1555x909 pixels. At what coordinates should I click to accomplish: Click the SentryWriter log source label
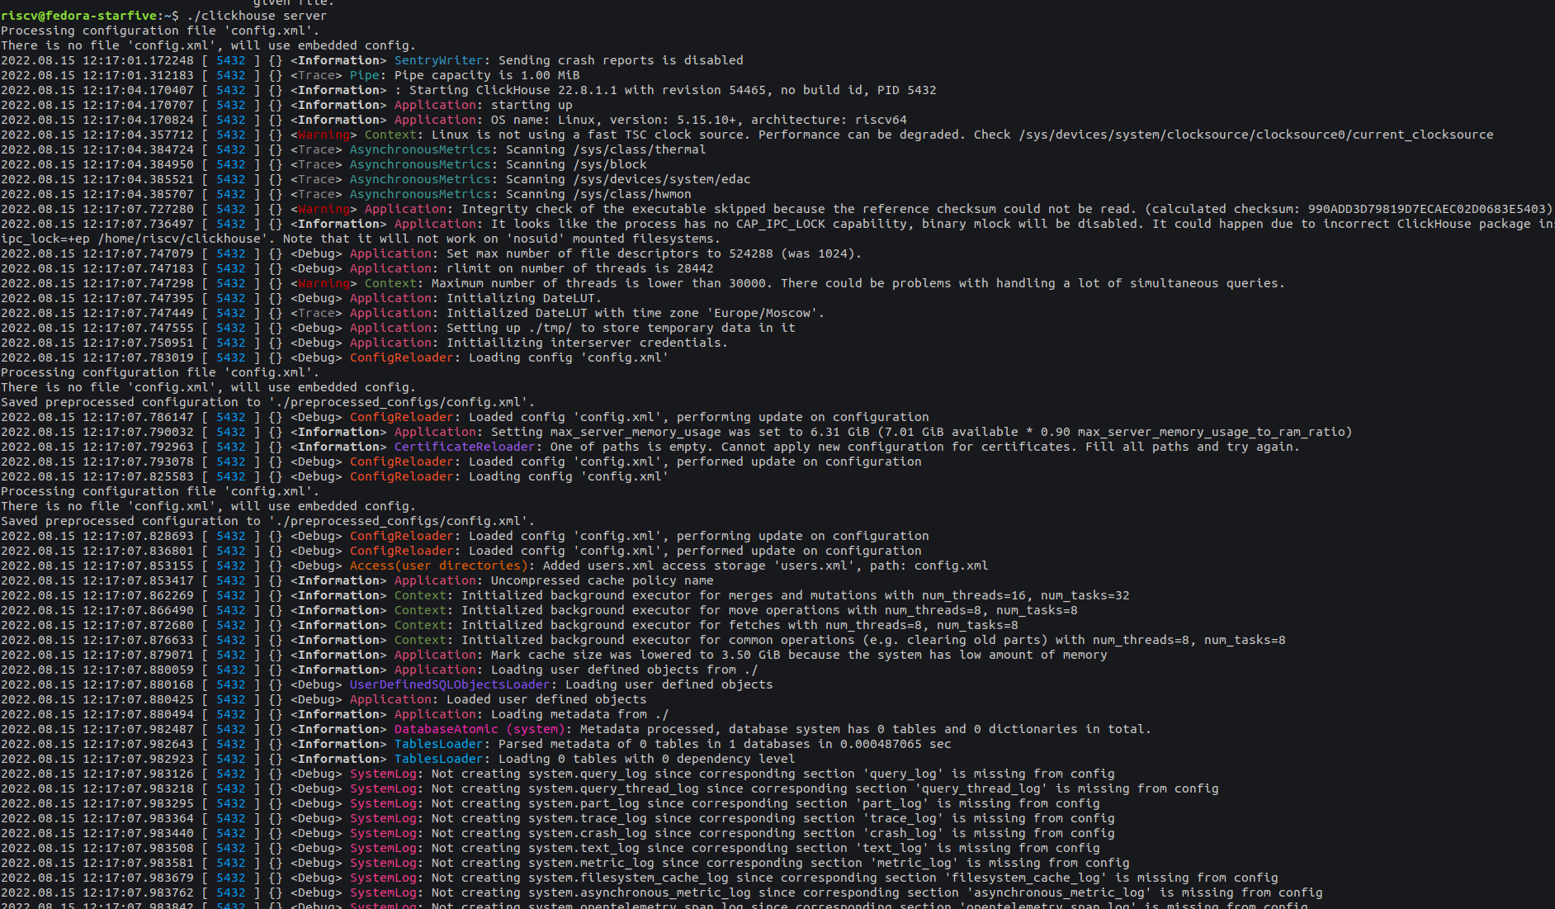[x=437, y=59]
